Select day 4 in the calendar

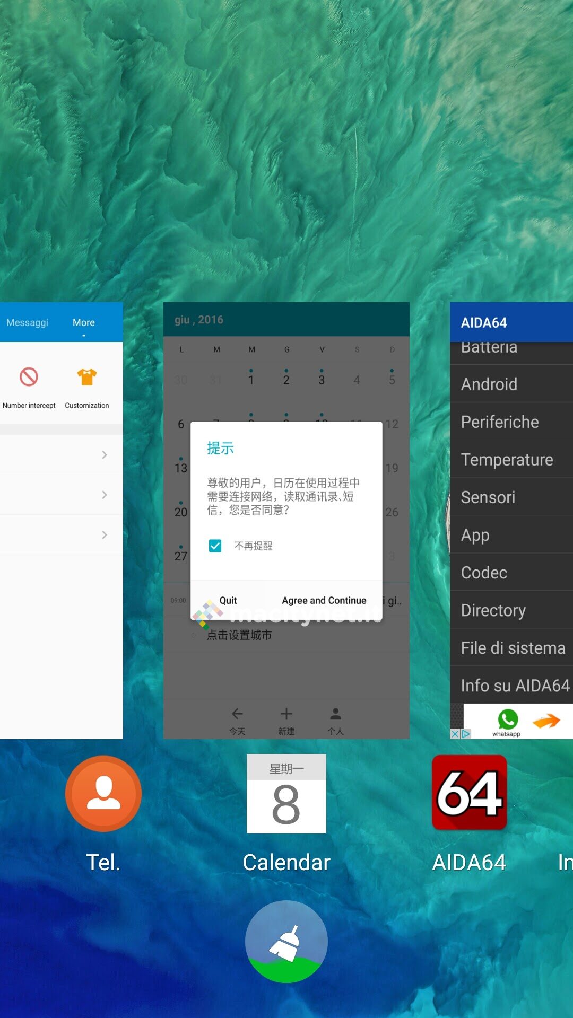(357, 380)
